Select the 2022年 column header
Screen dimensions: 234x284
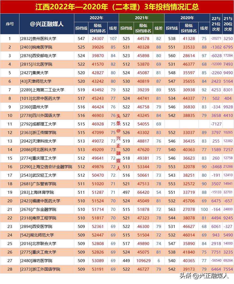tap(98, 17)
